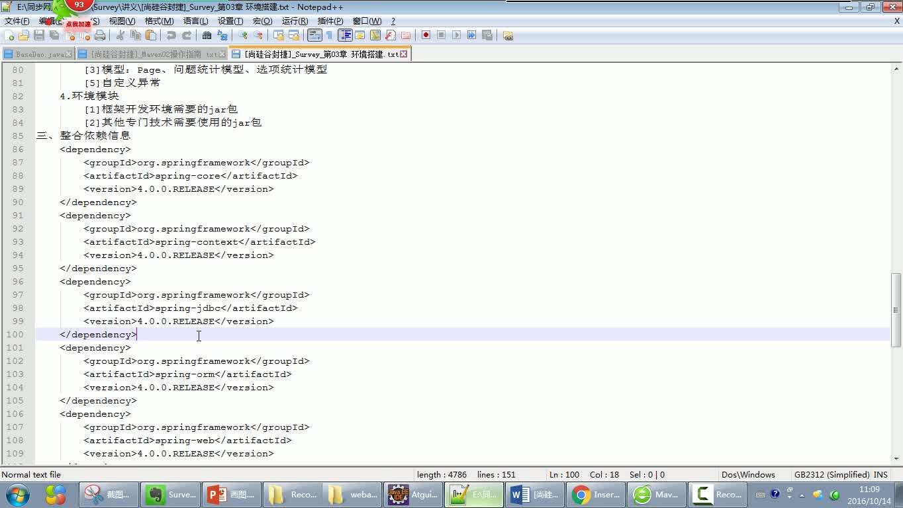Click the GB2312 (Simplified) encoding field
903x508 pixels.
[x=832, y=474]
